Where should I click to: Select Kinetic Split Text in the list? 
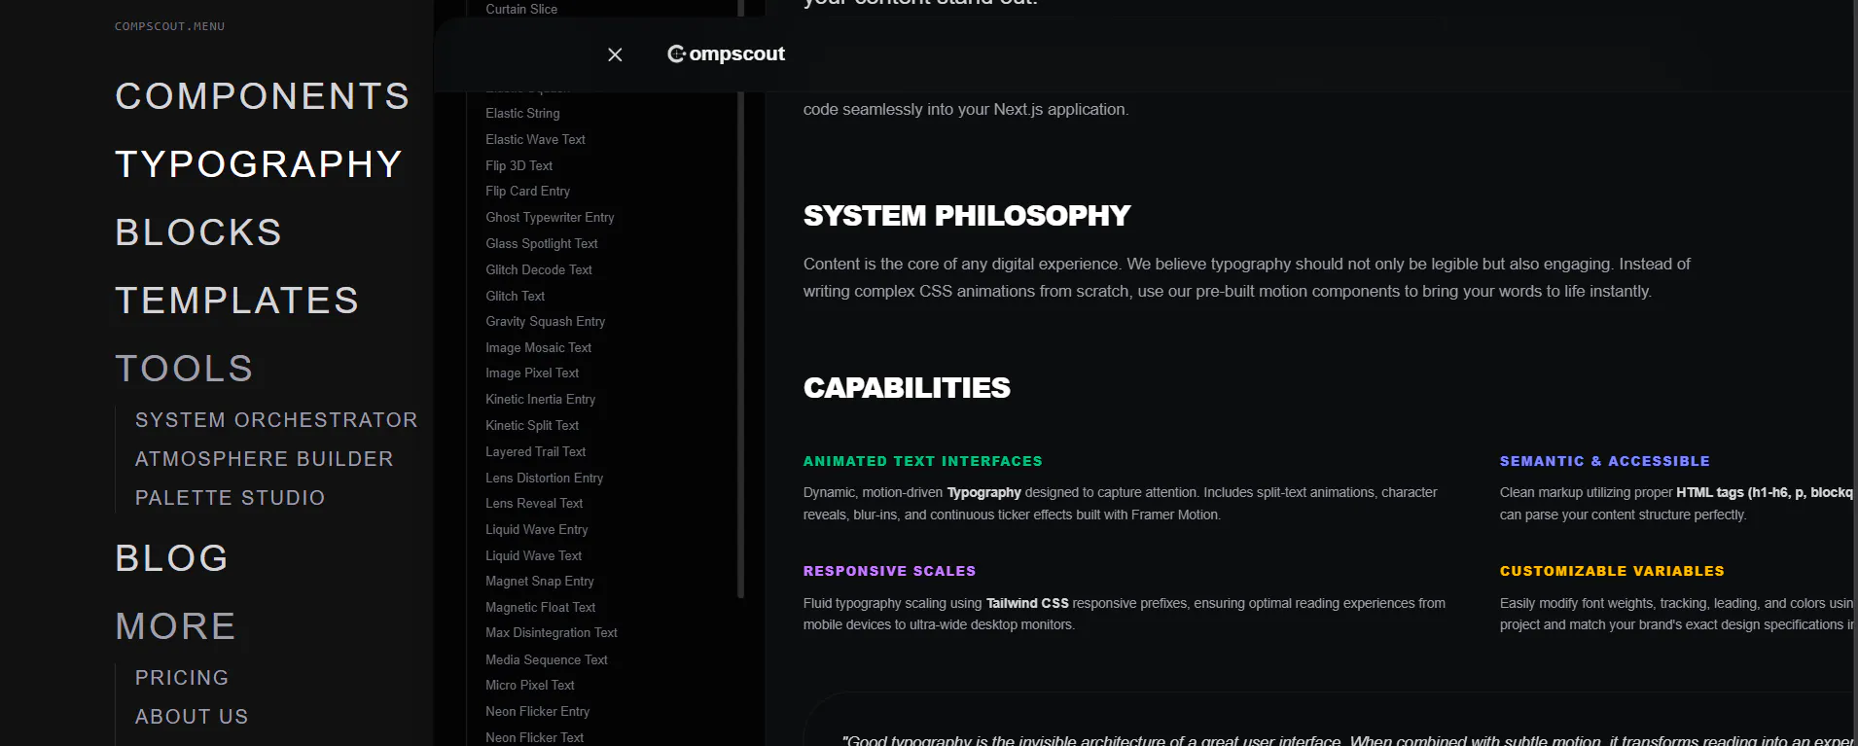[x=532, y=426]
